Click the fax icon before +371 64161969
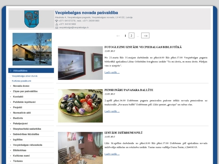This screenshot has height=164, width=219. 56,24
